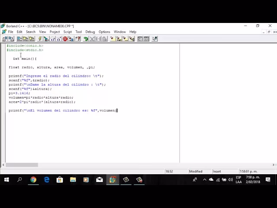Open the Project menu
277x208 pixels.
pyautogui.click(x=55, y=32)
